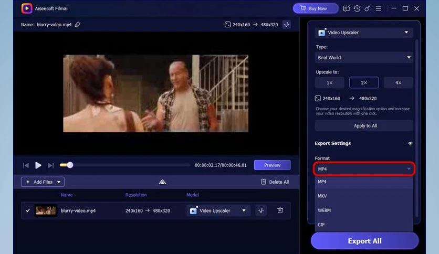Click the MP4 format combo box
The width and height of the screenshot is (439, 254).
[x=364, y=169]
